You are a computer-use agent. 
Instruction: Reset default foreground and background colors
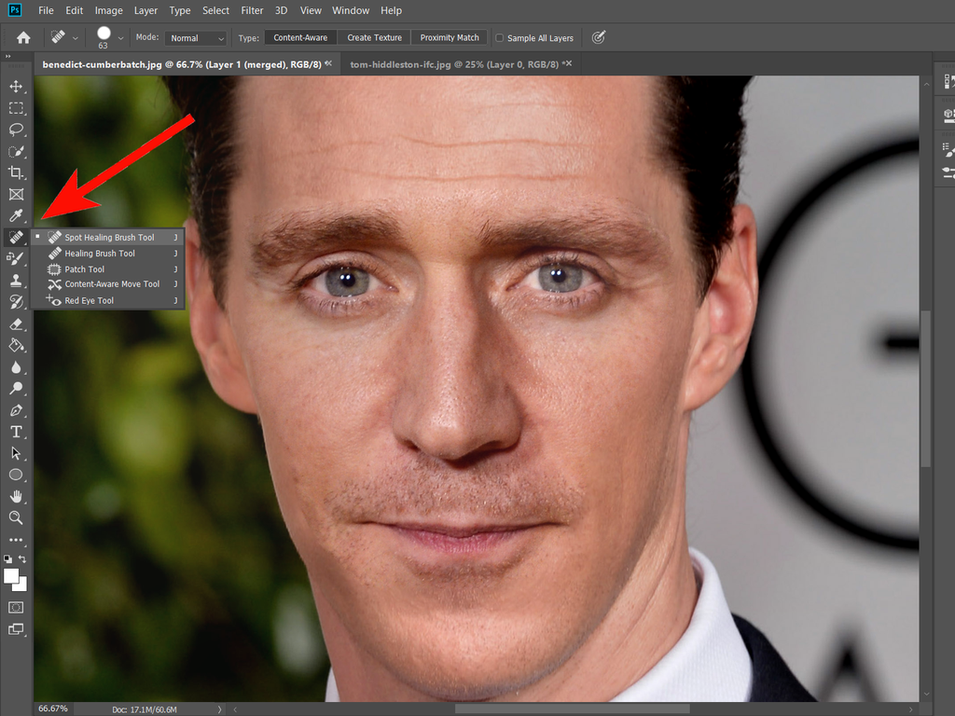pyautogui.click(x=7, y=558)
